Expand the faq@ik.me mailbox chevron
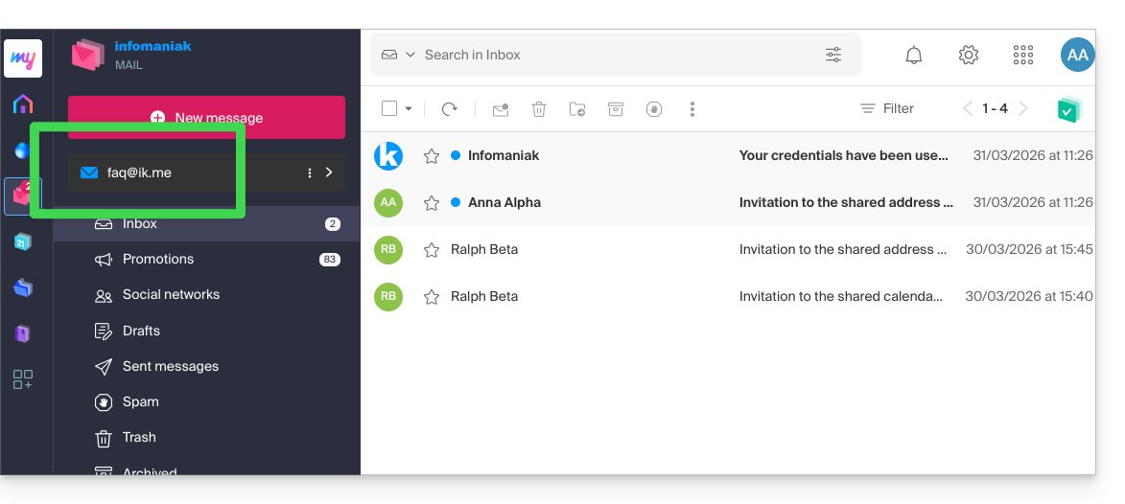This screenshot has height=504, width=1125. (x=329, y=172)
